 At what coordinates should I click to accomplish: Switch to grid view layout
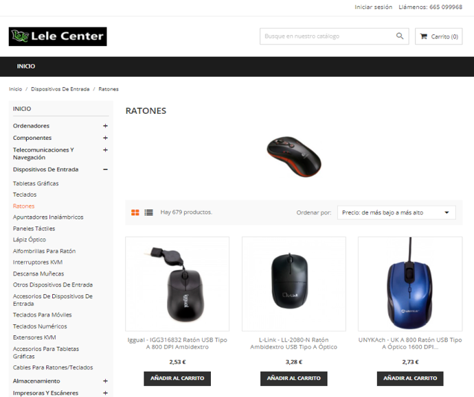tap(135, 213)
